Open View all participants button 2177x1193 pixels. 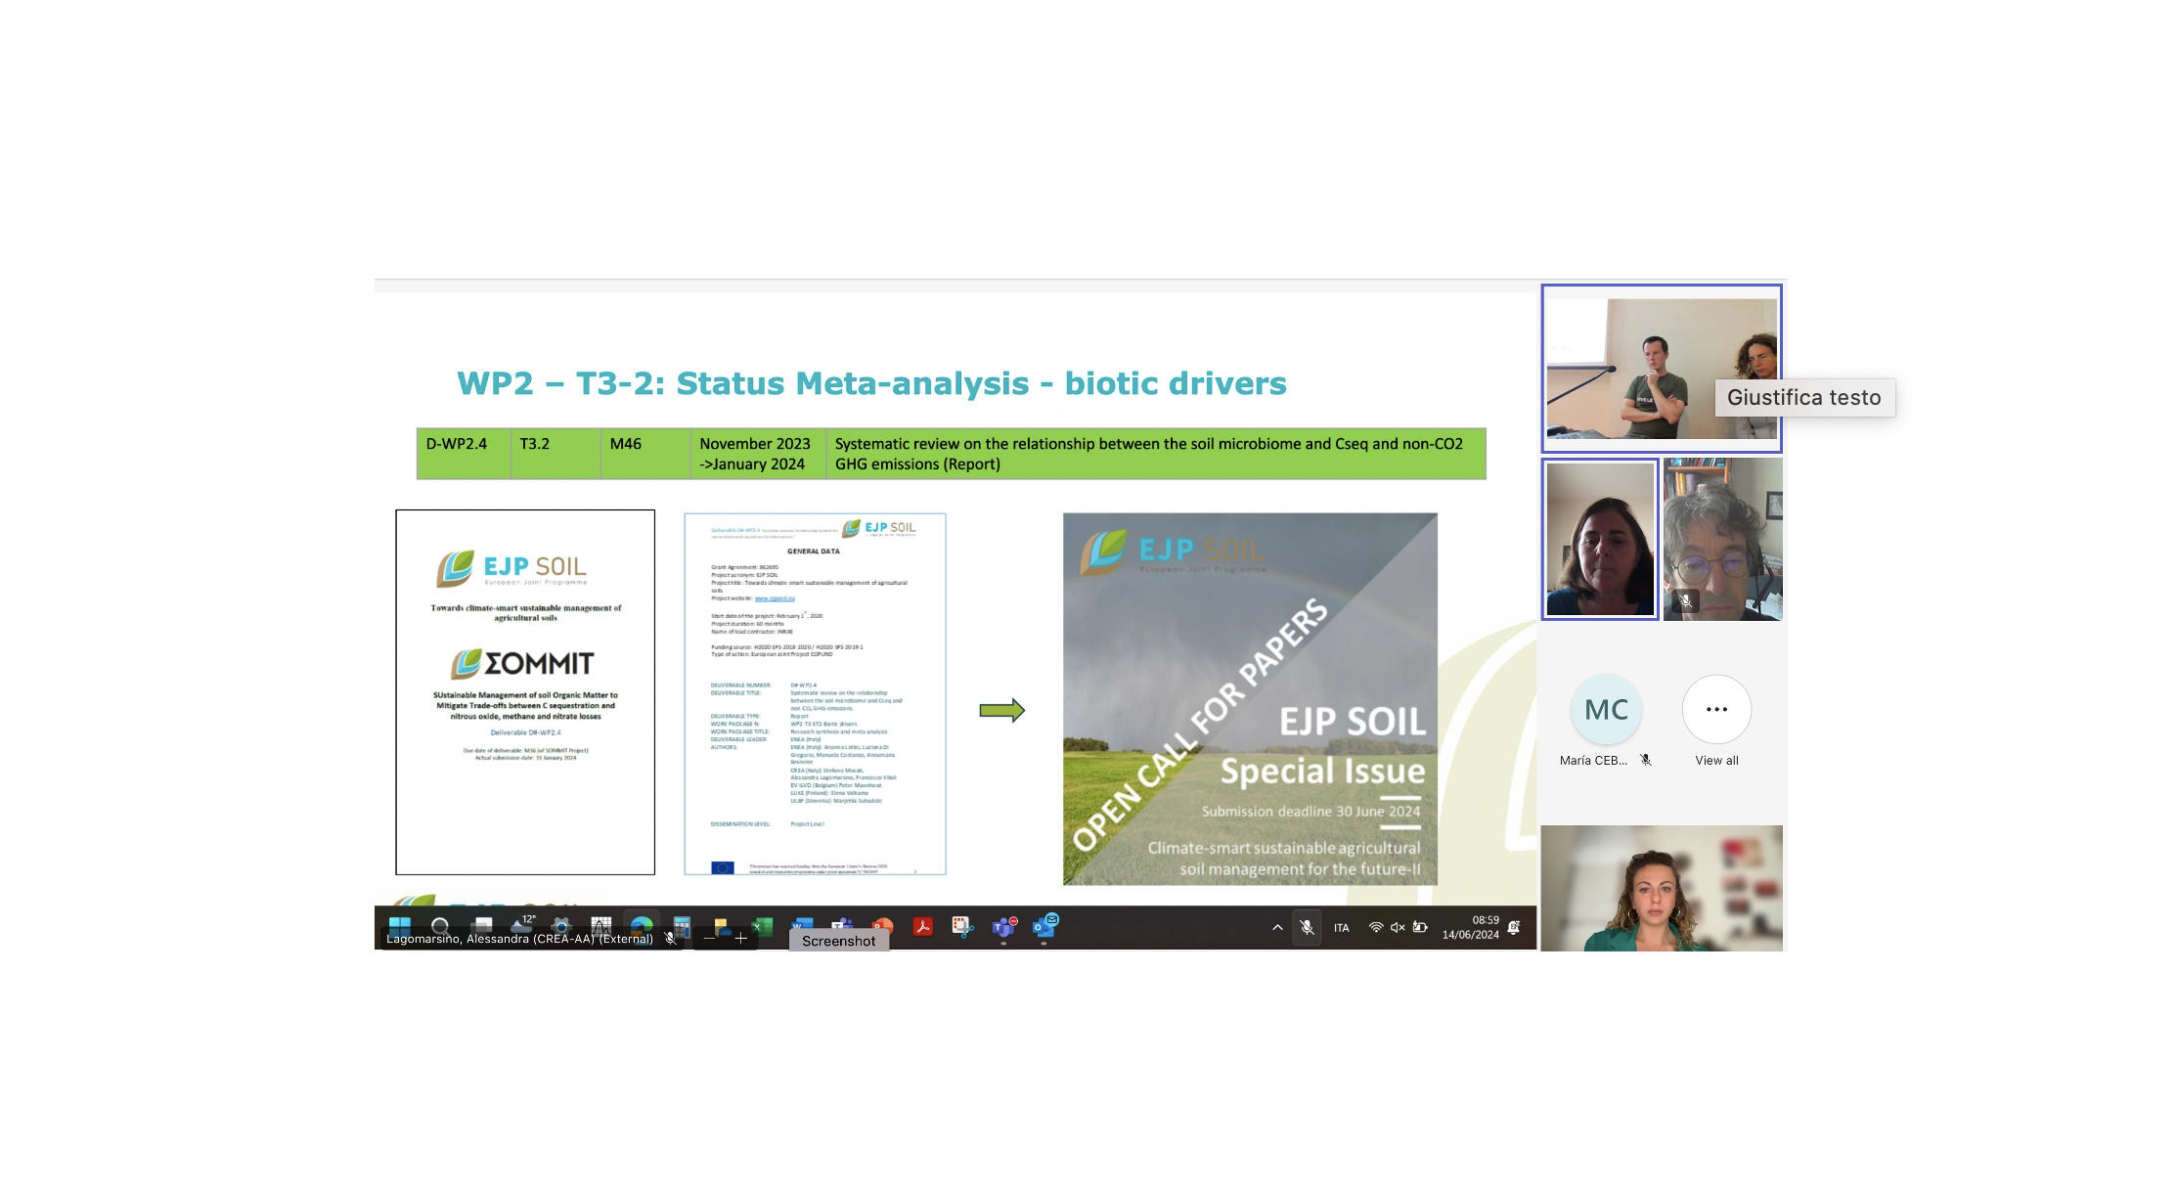1716,710
